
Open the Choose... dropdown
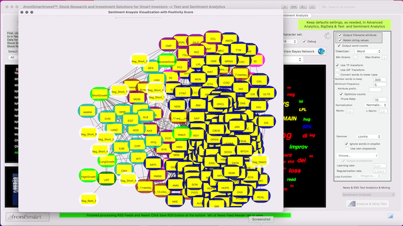[357, 156]
